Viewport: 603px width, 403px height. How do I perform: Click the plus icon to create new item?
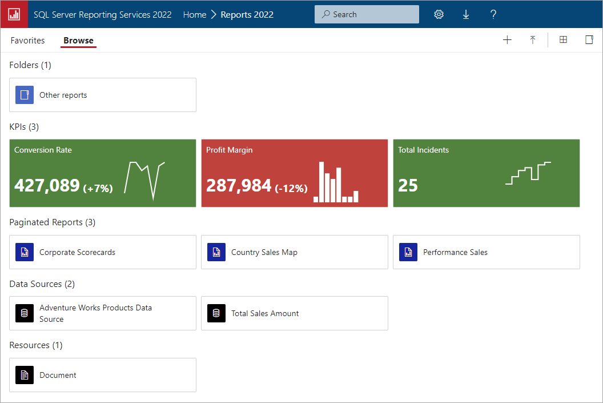pyautogui.click(x=507, y=40)
